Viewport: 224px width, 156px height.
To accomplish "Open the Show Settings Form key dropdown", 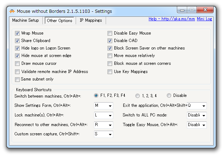I will (x=104, y=106).
